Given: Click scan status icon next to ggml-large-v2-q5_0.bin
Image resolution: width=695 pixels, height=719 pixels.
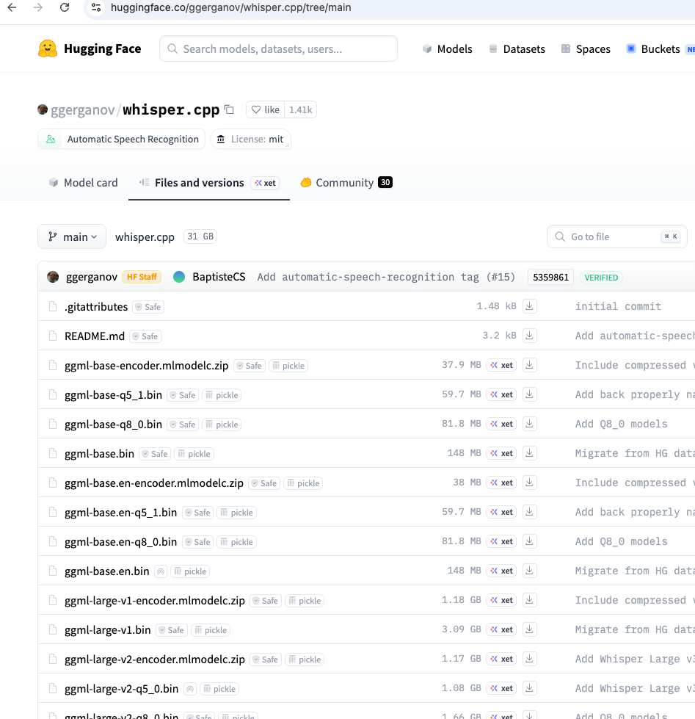Looking at the screenshot, I should (x=189, y=689).
